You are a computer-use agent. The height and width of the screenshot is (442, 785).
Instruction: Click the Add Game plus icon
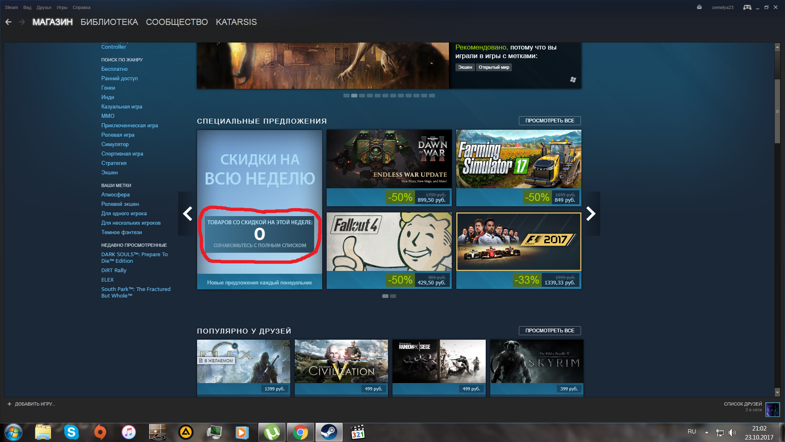pyautogui.click(x=9, y=404)
